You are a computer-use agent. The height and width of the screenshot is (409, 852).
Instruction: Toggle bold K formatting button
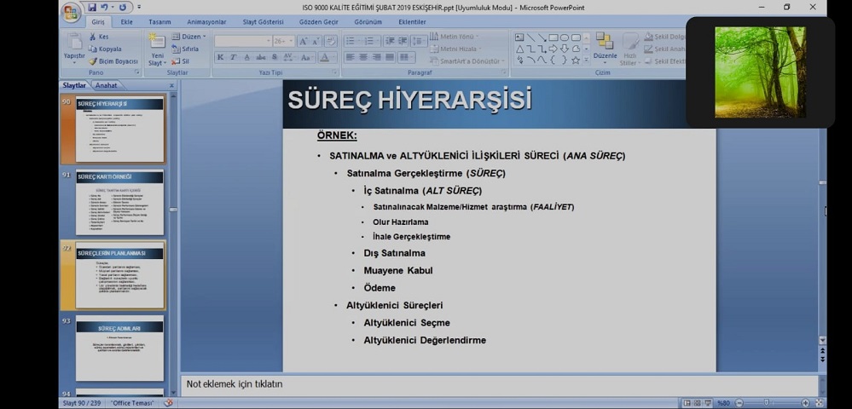[220, 57]
